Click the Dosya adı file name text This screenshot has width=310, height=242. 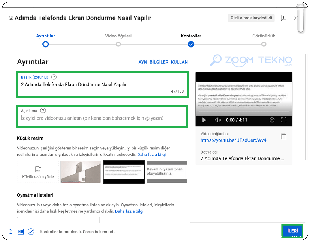pos(242,158)
